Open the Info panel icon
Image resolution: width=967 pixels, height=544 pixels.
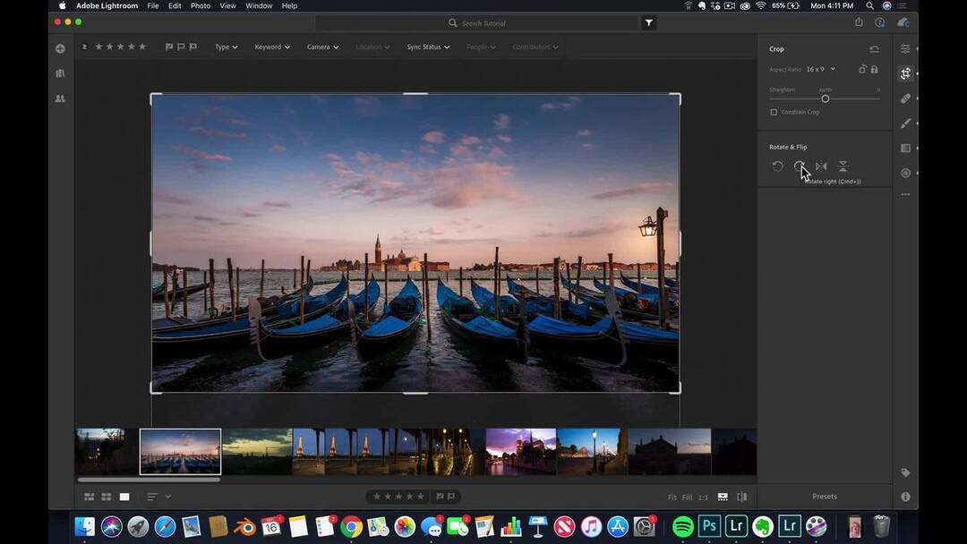pos(905,497)
